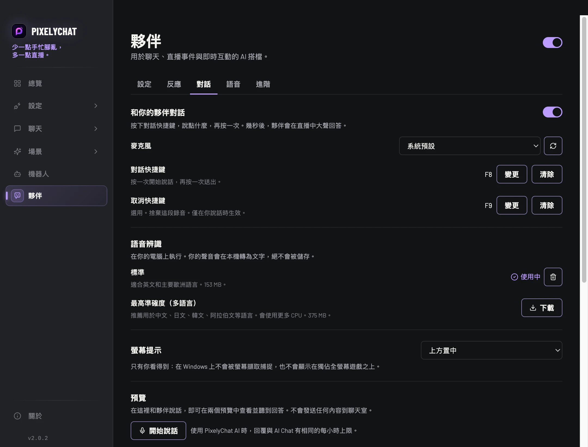Click the 標準 model name
The width and height of the screenshot is (588, 447).
137,272
